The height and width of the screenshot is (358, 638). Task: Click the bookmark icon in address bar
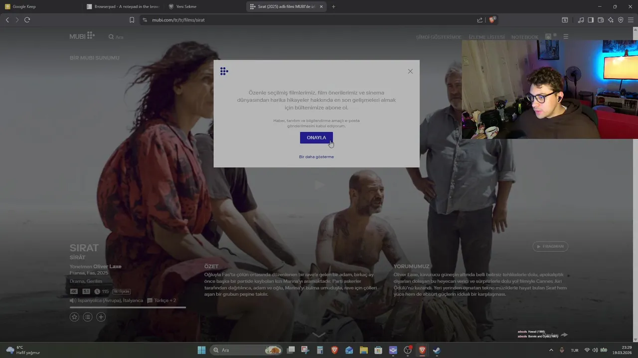click(x=132, y=20)
